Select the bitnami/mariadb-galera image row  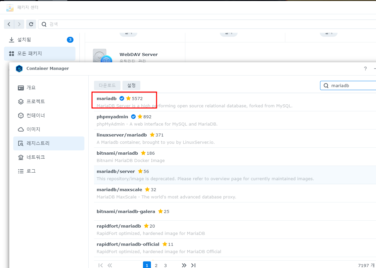[235, 212]
